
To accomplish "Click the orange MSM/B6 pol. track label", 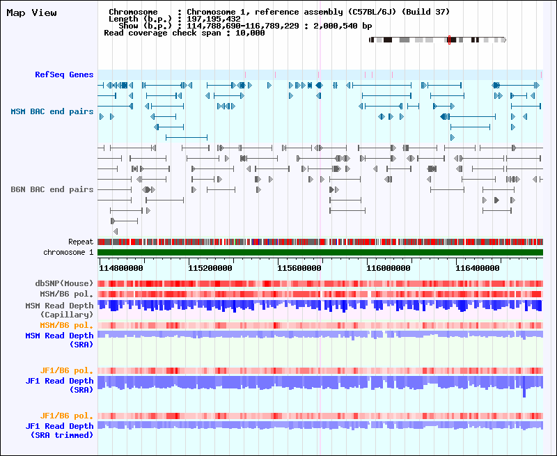I will click(66, 325).
